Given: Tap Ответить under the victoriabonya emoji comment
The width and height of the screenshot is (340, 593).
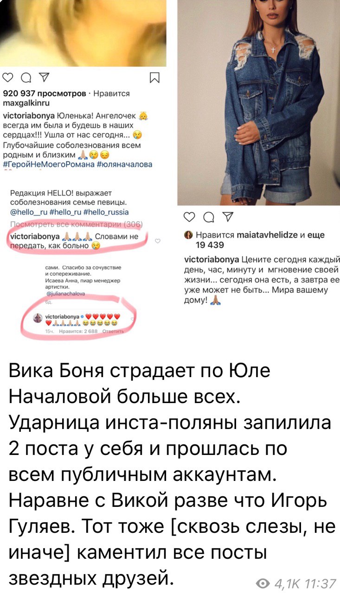Looking at the screenshot, I should pyautogui.click(x=114, y=332).
